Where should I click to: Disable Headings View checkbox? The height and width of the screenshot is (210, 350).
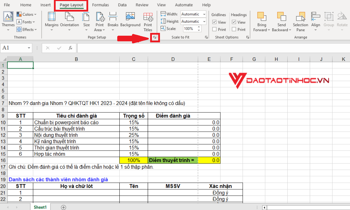234,22
